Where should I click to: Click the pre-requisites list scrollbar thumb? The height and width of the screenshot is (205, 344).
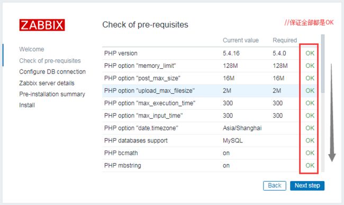pos(322,64)
